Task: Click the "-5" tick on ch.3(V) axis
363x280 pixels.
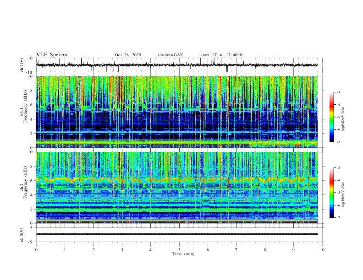Action: 31,242
